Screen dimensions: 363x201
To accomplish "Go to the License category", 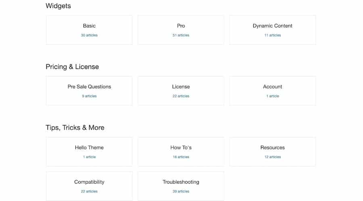I will pyautogui.click(x=181, y=87).
